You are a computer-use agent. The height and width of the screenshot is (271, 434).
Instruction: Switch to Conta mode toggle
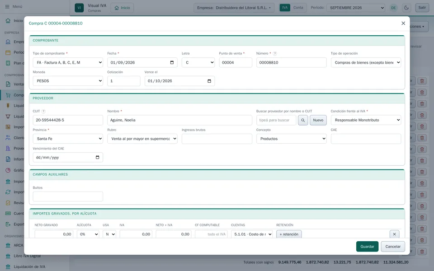point(298,8)
